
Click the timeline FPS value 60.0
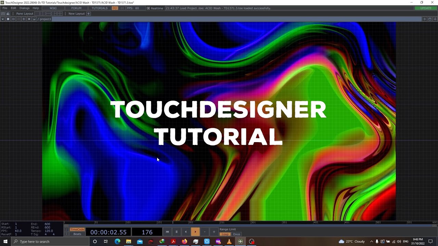(18, 231)
